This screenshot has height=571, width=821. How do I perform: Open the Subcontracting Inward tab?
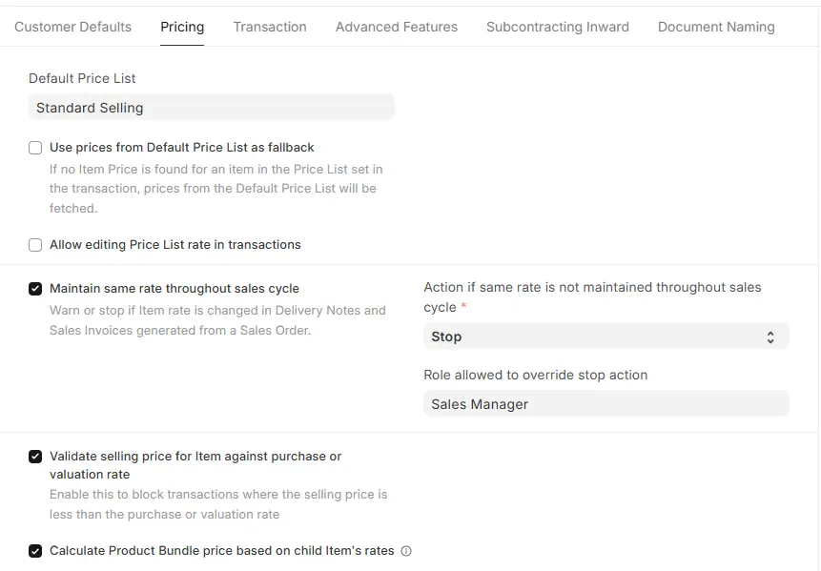557,27
